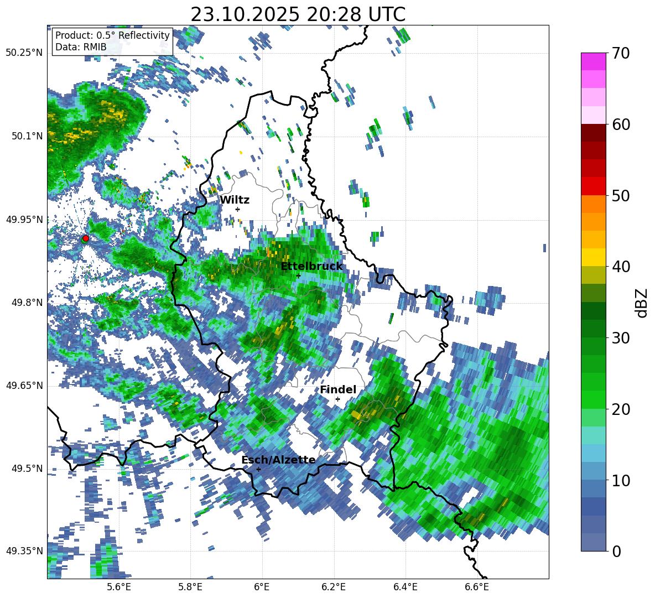Click the 49.35°N latitude label
The height and width of the screenshot is (598, 655).
[24, 551]
